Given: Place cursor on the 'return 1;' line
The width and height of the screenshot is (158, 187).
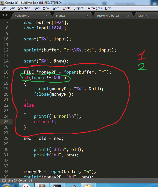Looking at the screenshot, I should click(x=45, y=122).
